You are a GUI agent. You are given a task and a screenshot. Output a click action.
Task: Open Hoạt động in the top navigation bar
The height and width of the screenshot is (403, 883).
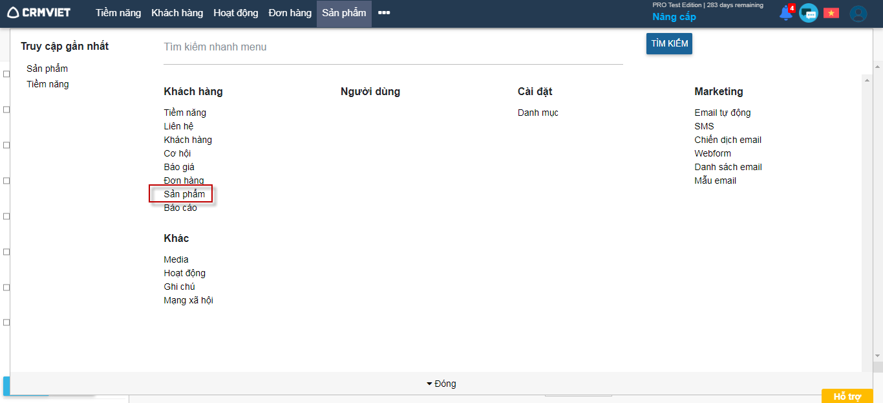point(236,13)
